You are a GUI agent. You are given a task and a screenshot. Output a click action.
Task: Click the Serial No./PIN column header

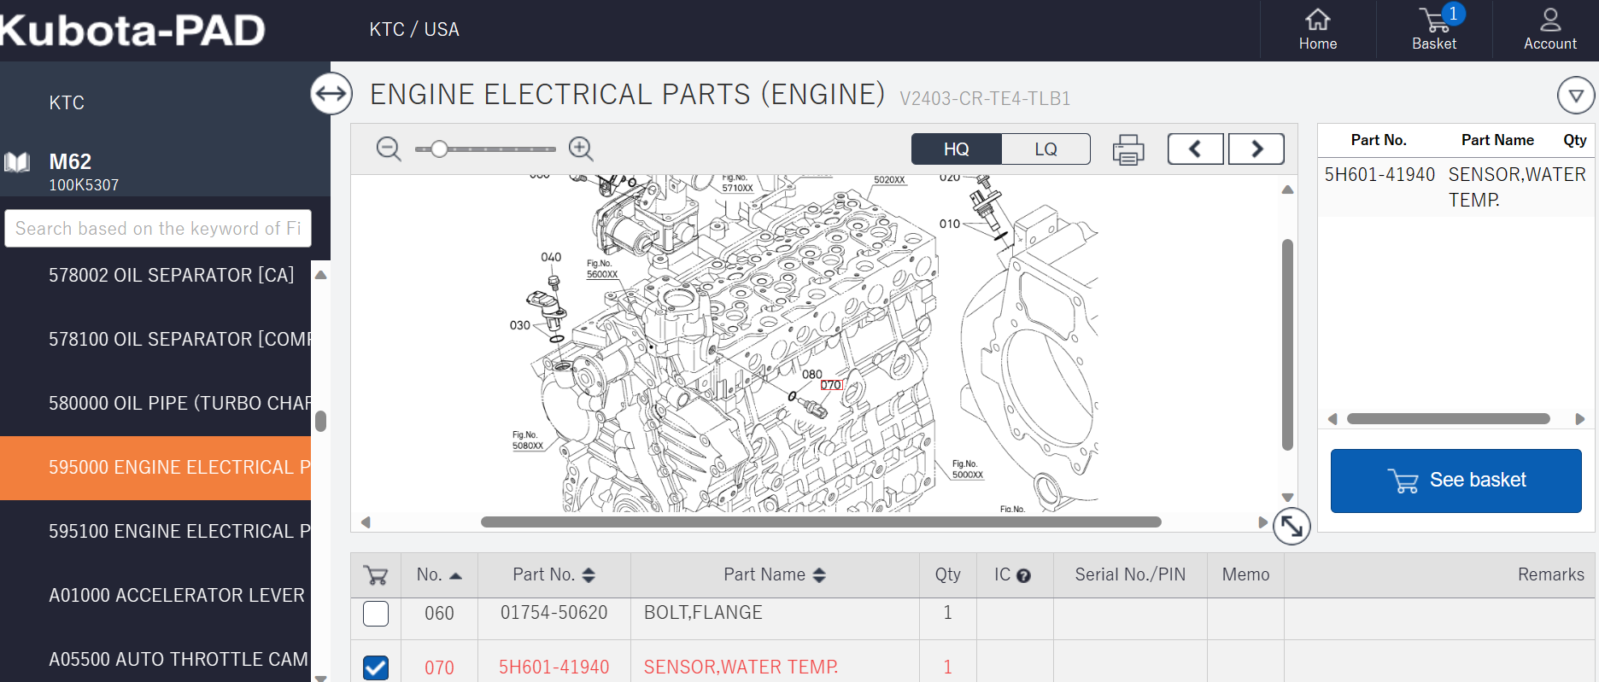(1130, 575)
